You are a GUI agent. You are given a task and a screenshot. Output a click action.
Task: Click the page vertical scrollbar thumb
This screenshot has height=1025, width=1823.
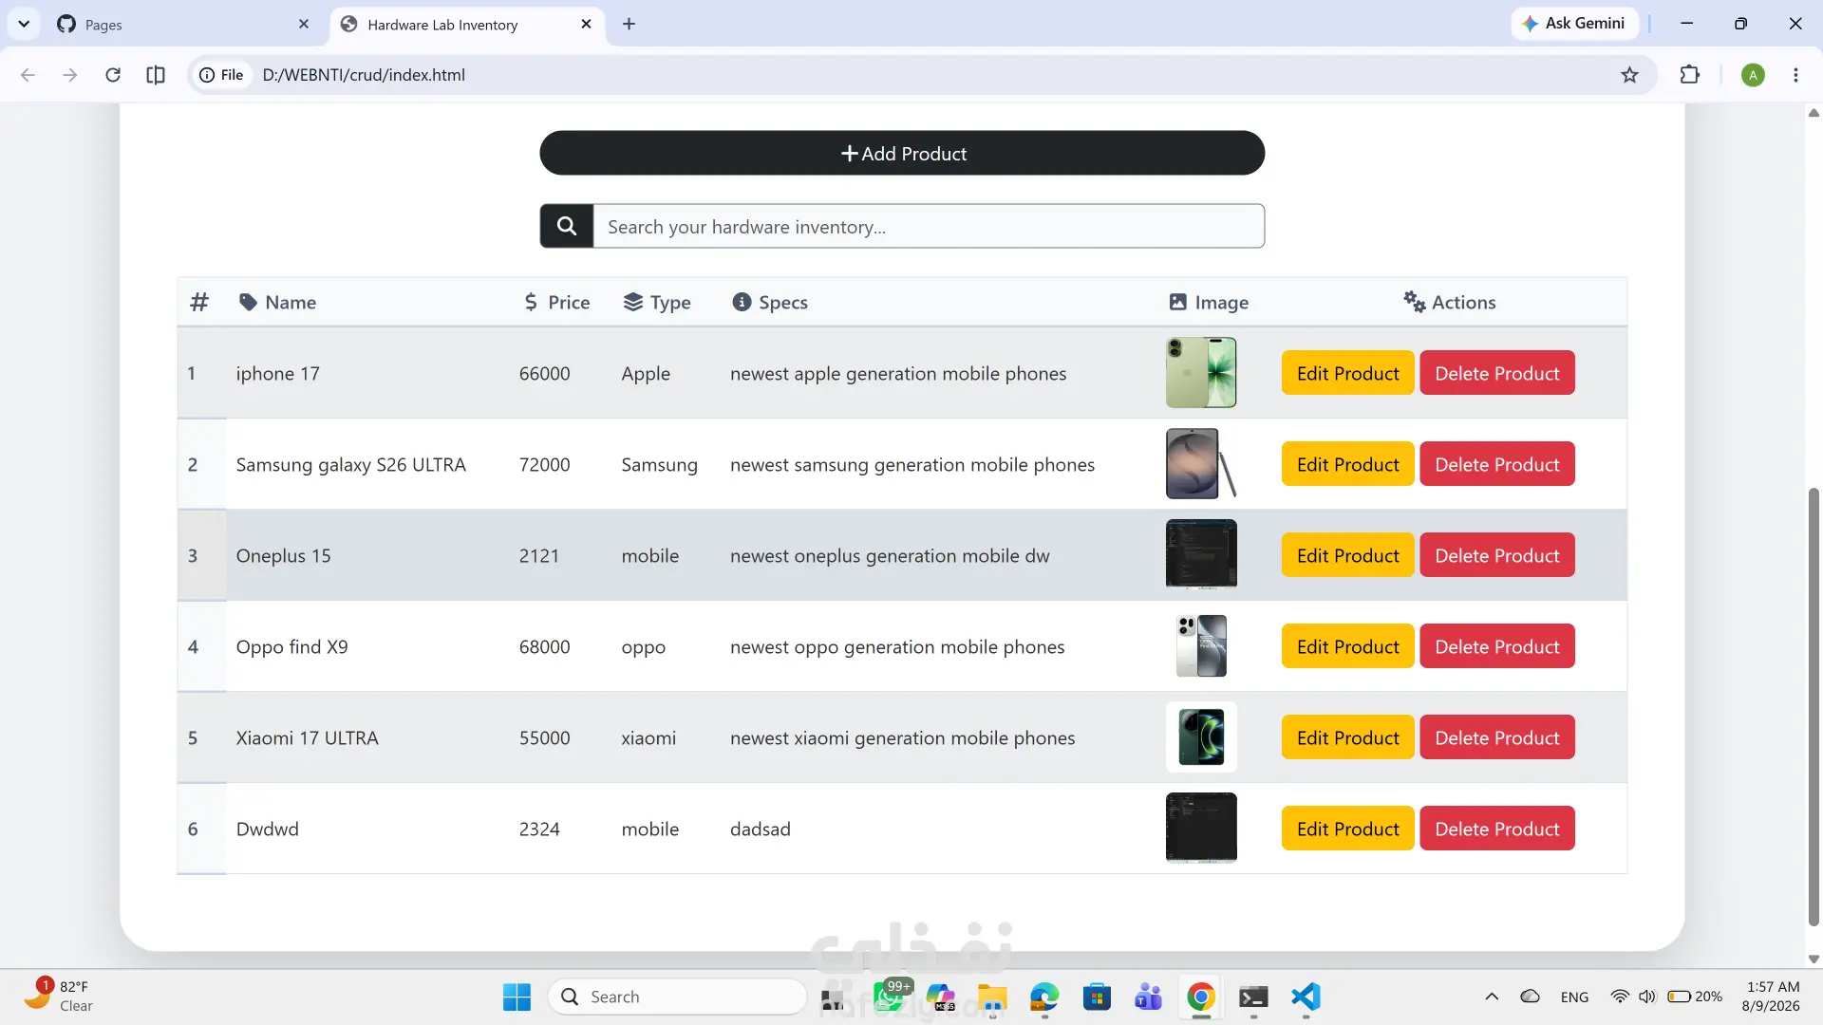(1814, 707)
